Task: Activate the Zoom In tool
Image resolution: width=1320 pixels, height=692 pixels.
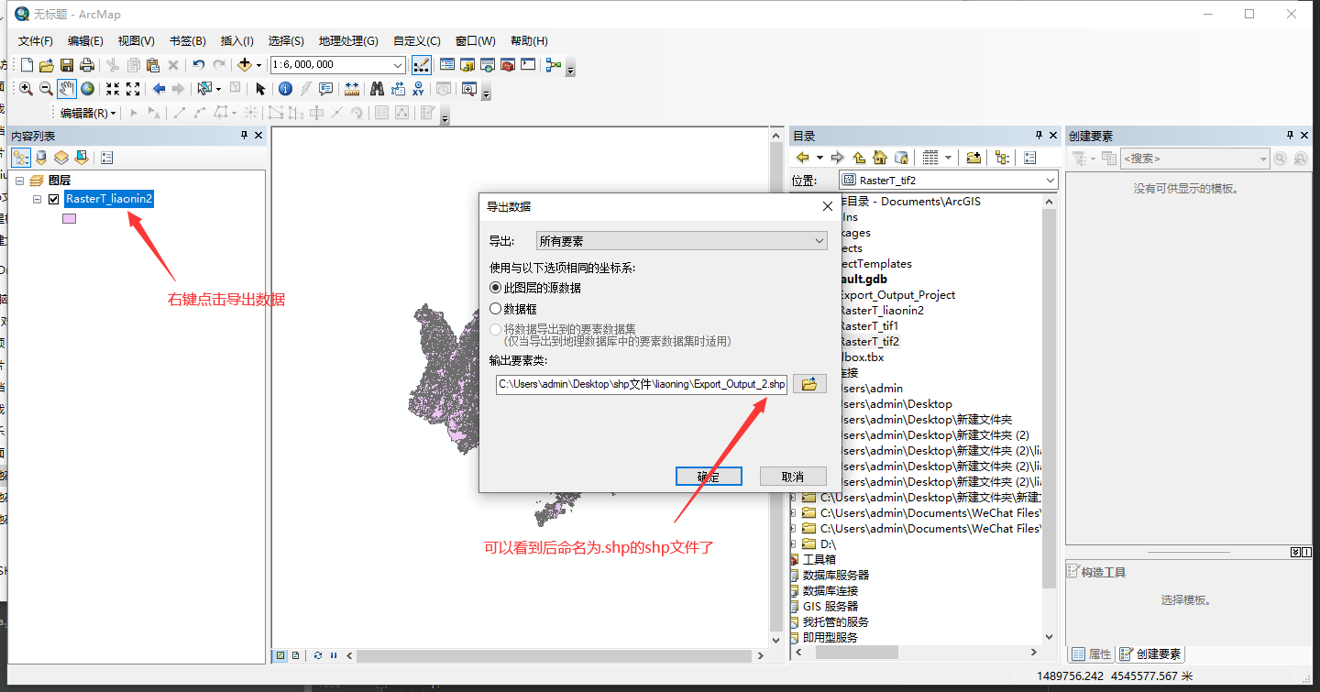Action: click(x=26, y=89)
